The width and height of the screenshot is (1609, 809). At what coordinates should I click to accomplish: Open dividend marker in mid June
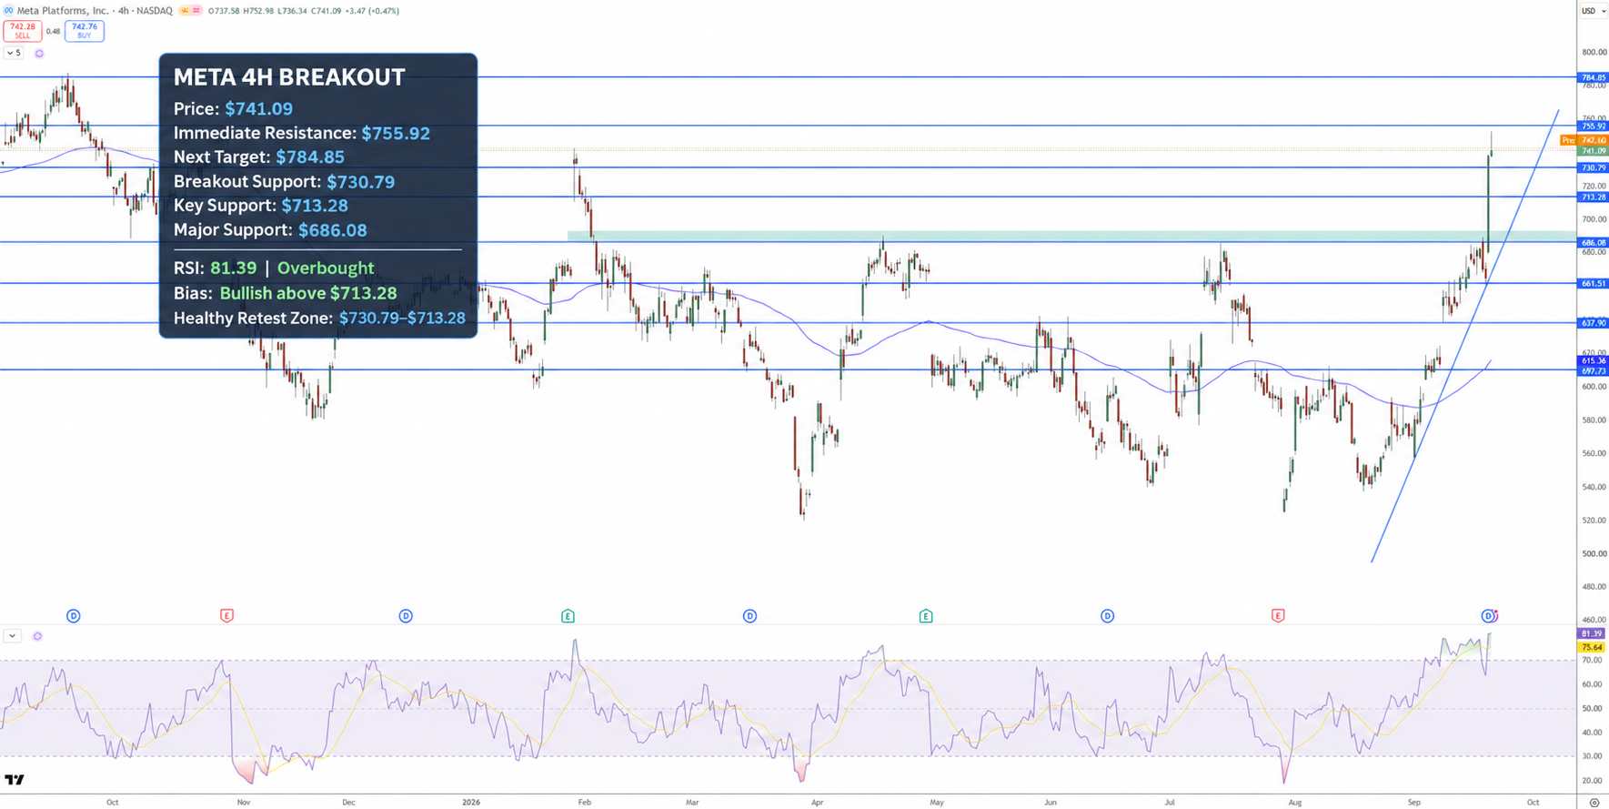[x=1107, y=616]
